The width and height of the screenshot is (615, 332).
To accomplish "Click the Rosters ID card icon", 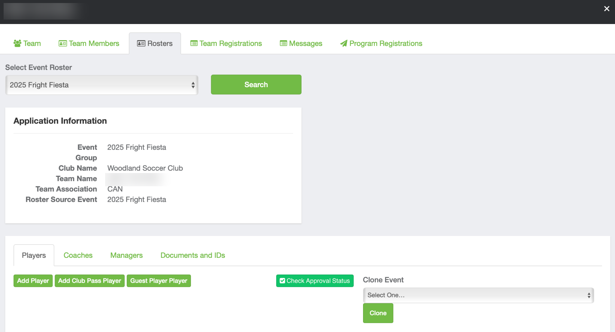I will tap(141, 44).
